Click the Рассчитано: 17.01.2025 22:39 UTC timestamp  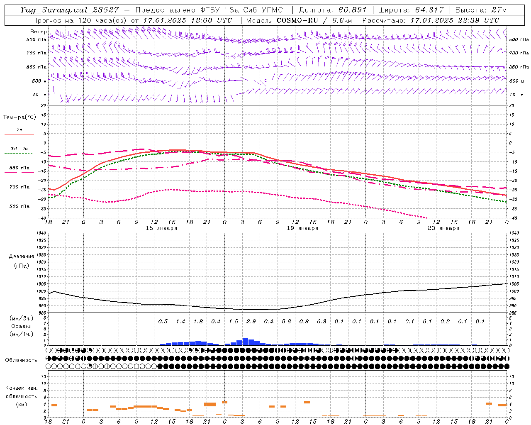pos(431,20)
